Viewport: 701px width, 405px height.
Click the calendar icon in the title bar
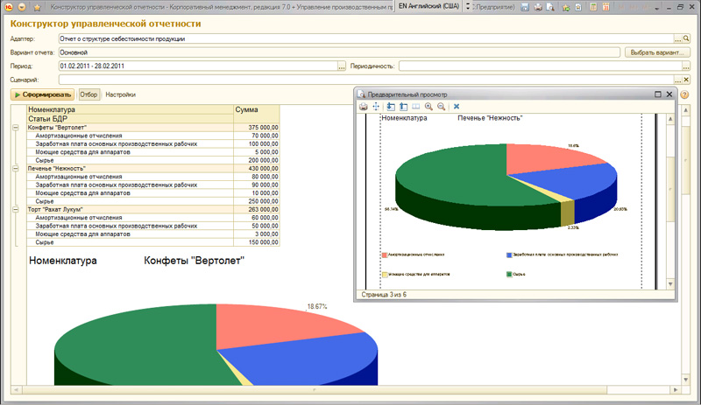point(605,7)
